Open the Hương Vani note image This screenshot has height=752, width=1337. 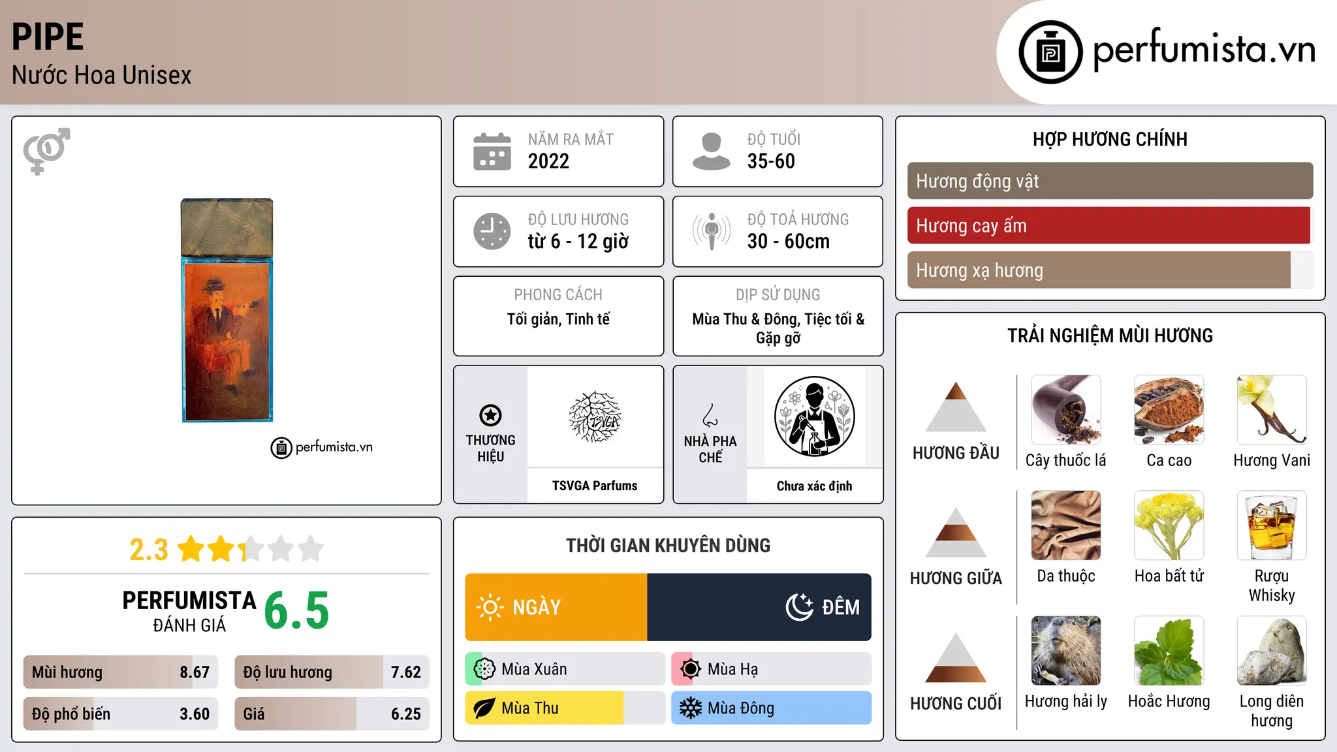(1272, 410)
